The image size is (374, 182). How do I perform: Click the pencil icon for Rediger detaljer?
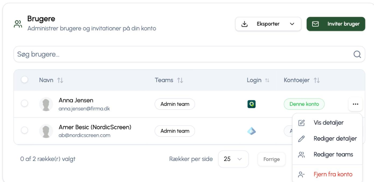pos(302,139)
